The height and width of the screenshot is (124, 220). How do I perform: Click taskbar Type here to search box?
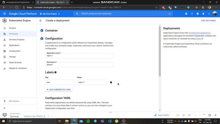pos(32,121)
